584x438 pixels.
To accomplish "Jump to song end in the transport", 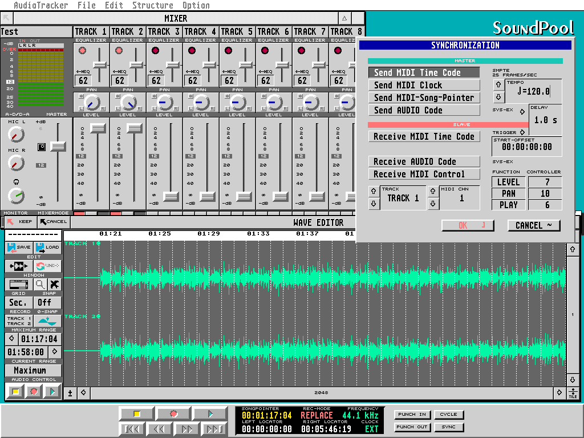I will click(x=214, y=429).
